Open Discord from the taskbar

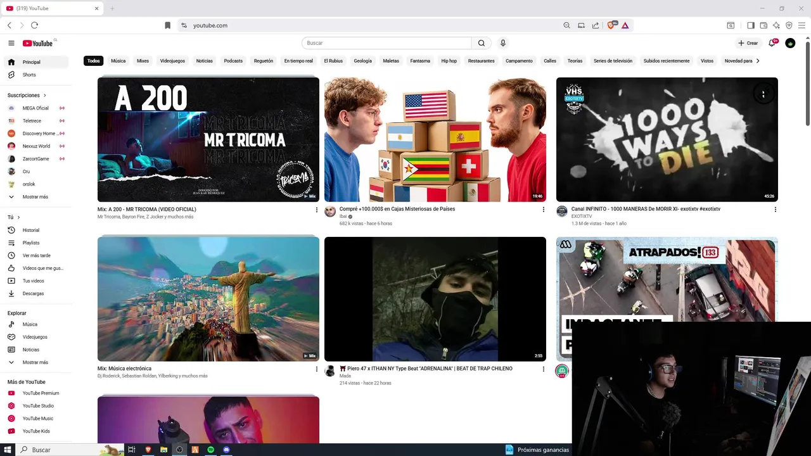pyautogui.click(x=226, y=450)
